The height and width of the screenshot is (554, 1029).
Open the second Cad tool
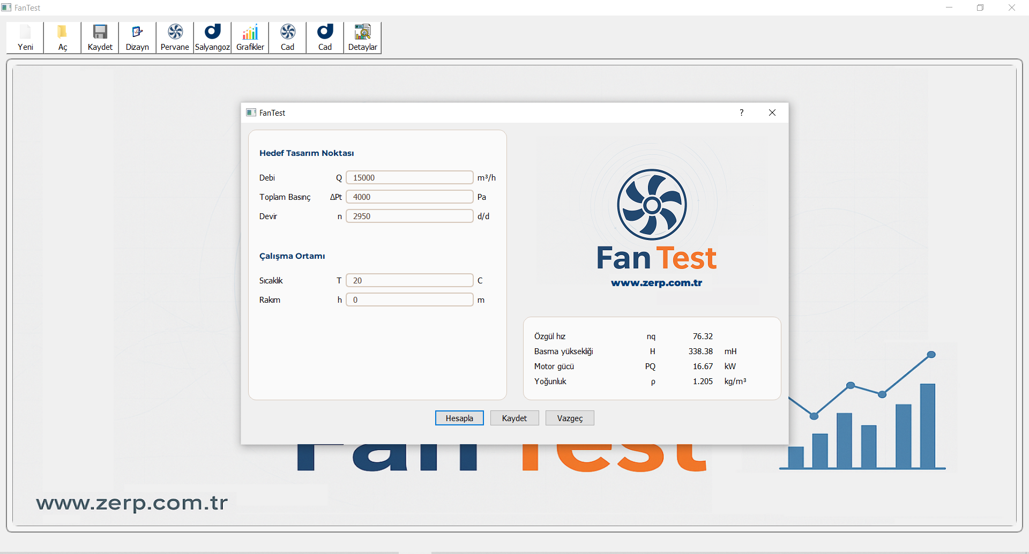pyautogui.click(x=325, y=36)
